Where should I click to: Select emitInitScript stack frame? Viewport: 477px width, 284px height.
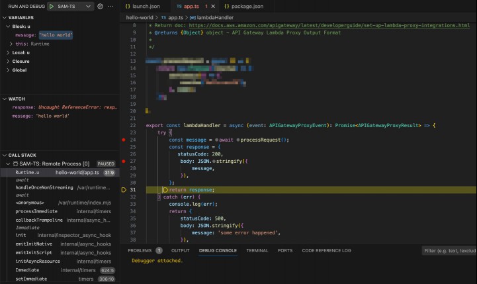pos(60,253)
